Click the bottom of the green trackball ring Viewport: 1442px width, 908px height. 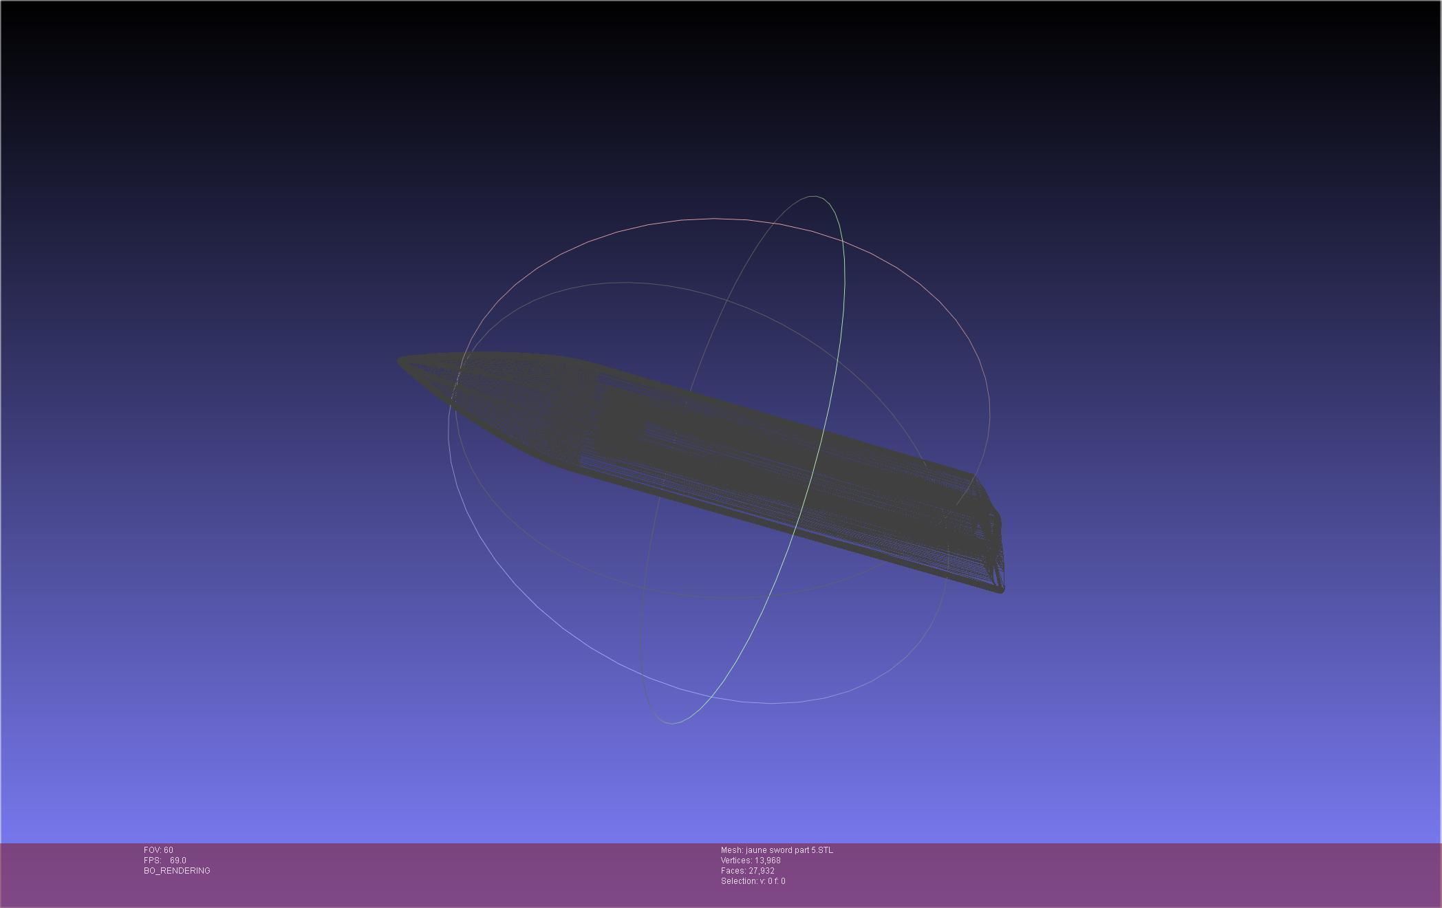[672, 723]
